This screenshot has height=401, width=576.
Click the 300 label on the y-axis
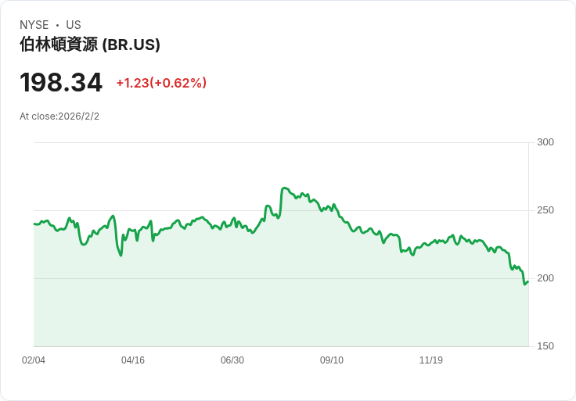545,142
